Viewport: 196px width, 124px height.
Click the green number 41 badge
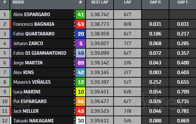click(81, 14)
